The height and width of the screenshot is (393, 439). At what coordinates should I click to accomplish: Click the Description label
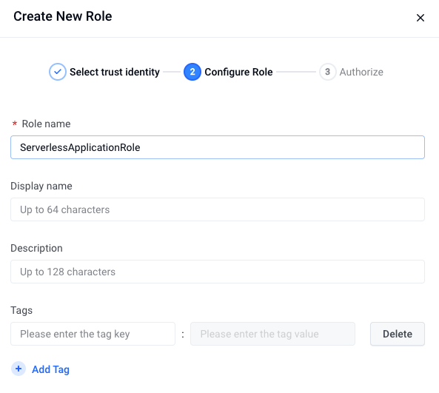click(36, 248)
